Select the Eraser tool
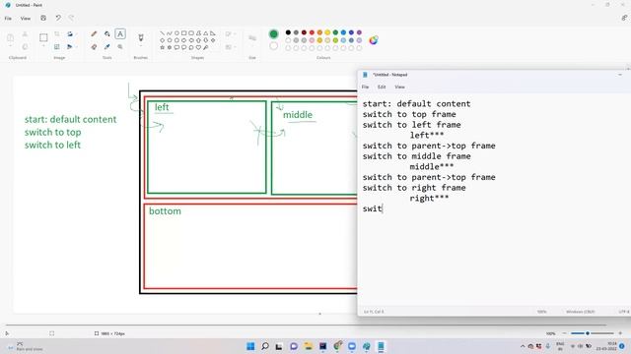Screen dimensions: 631x354 [94, 47]
